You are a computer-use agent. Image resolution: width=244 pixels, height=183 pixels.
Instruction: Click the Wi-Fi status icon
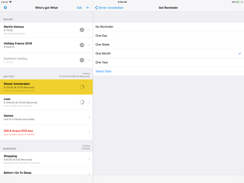tap(11, 2)
